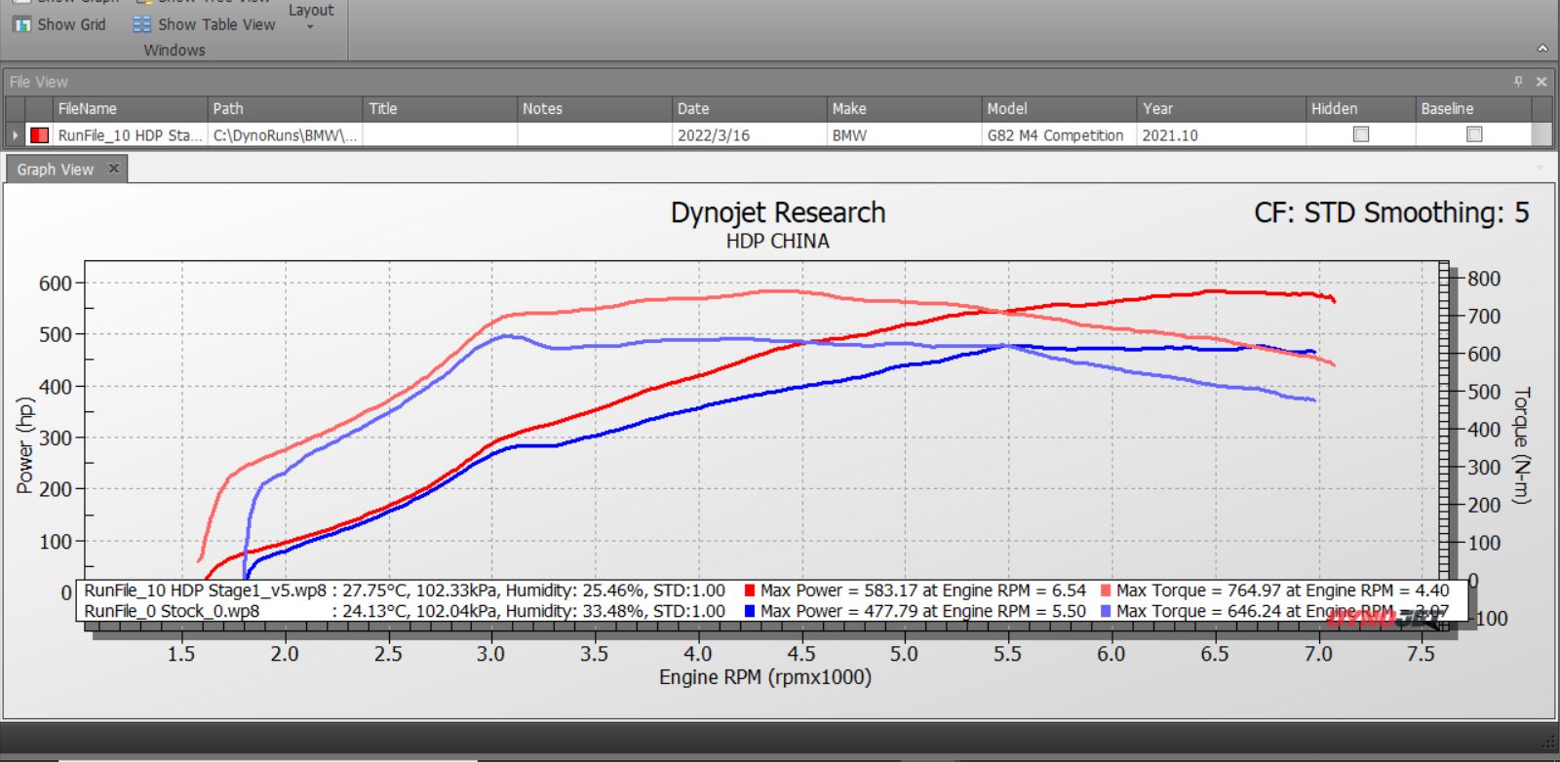The image size is (1560, 762).
Task: Click the pink Max Torque 764.97 legend swatch
Action: (1106, 591)
